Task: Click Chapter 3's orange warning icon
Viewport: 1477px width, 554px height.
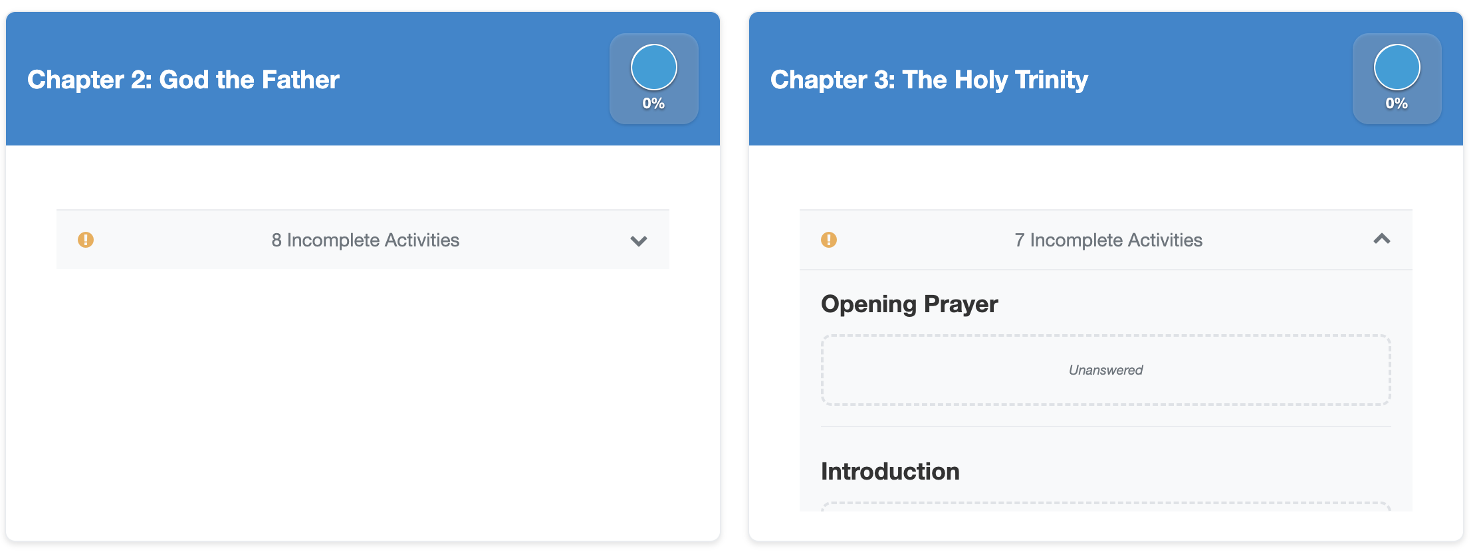Action: 829,240
